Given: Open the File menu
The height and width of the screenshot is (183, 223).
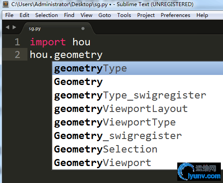Looking at the screenshot, I should click(x=9, y=15).
